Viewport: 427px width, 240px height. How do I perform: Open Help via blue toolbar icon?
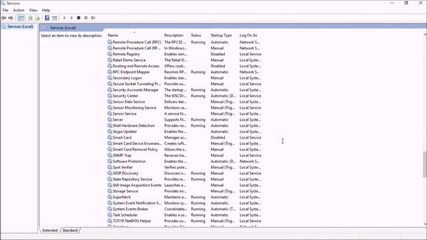pyautogui.click(x=47, y=18)
